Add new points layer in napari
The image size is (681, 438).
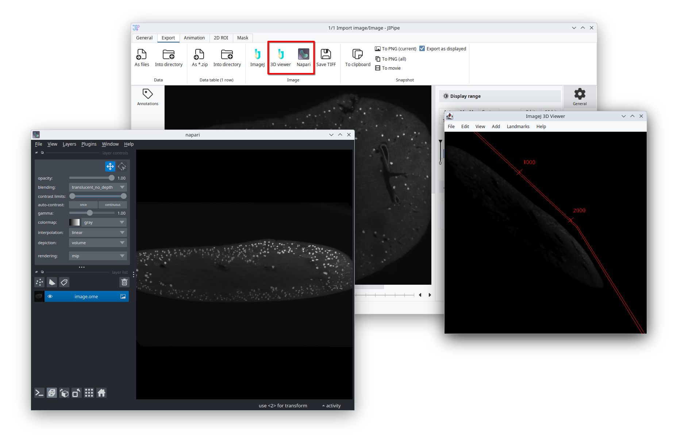point(39,282)
